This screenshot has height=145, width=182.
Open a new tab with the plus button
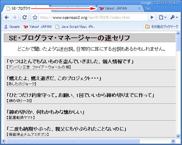tap(148, 8)
